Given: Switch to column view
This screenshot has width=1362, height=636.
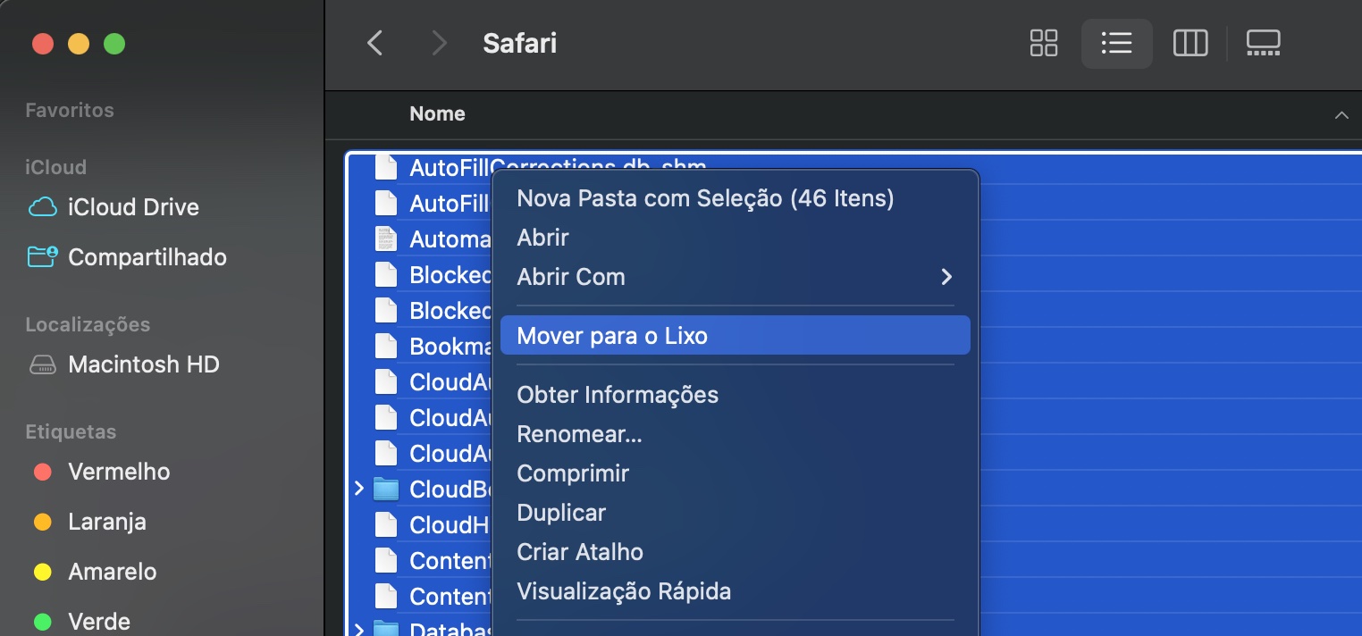Looking at the screenshot, I should [1190, 42].
